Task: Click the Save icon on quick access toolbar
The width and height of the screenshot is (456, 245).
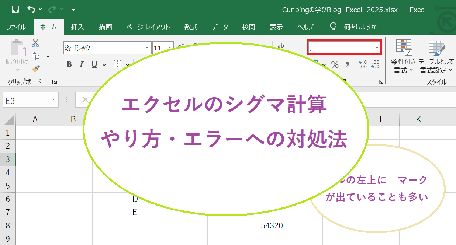Action: (x=15, y=9)
